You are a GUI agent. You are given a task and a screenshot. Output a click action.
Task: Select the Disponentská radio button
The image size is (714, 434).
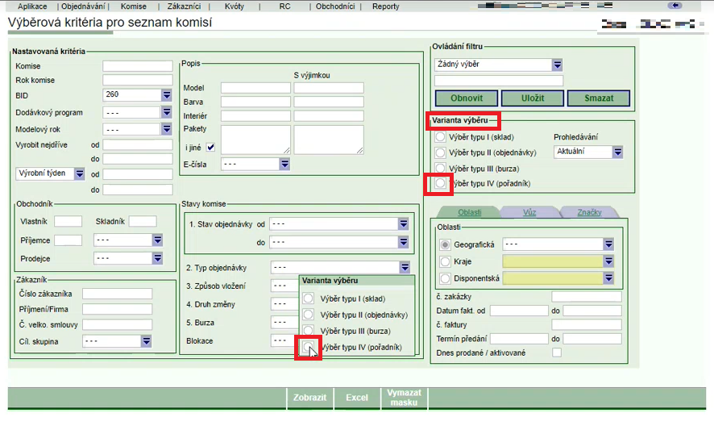[x=445, y=278]
